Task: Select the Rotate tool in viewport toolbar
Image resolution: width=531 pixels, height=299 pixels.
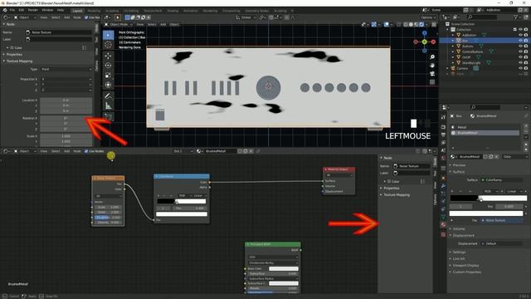Action: [x=108, y=66]
